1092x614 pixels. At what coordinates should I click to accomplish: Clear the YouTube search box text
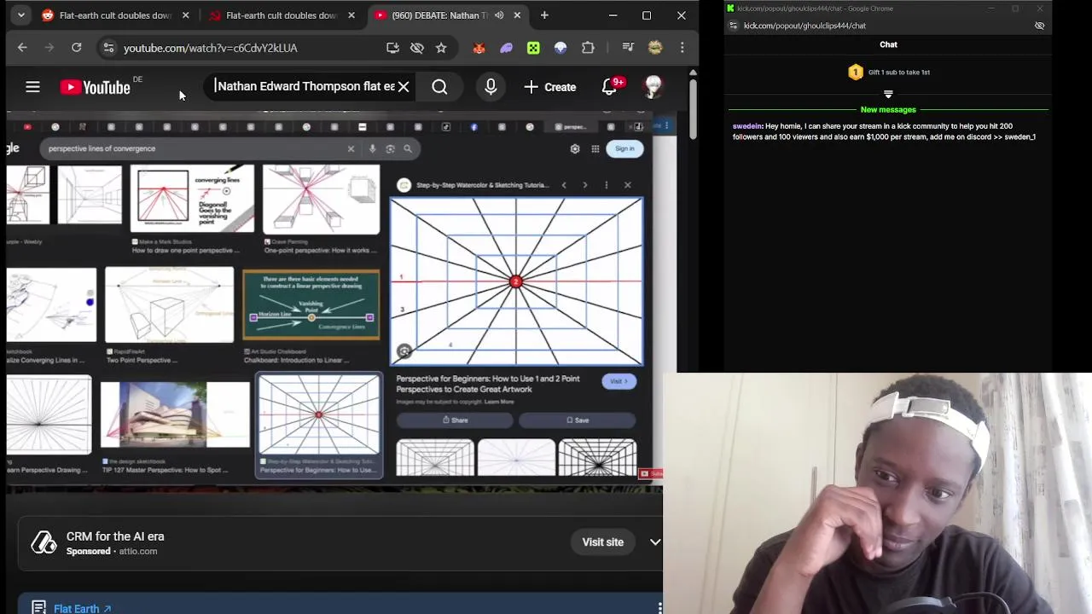coord(404,87)
